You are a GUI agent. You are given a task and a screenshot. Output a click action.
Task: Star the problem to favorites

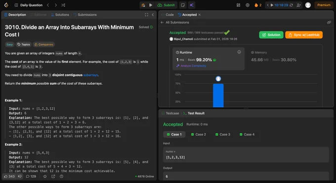(45, 177)
